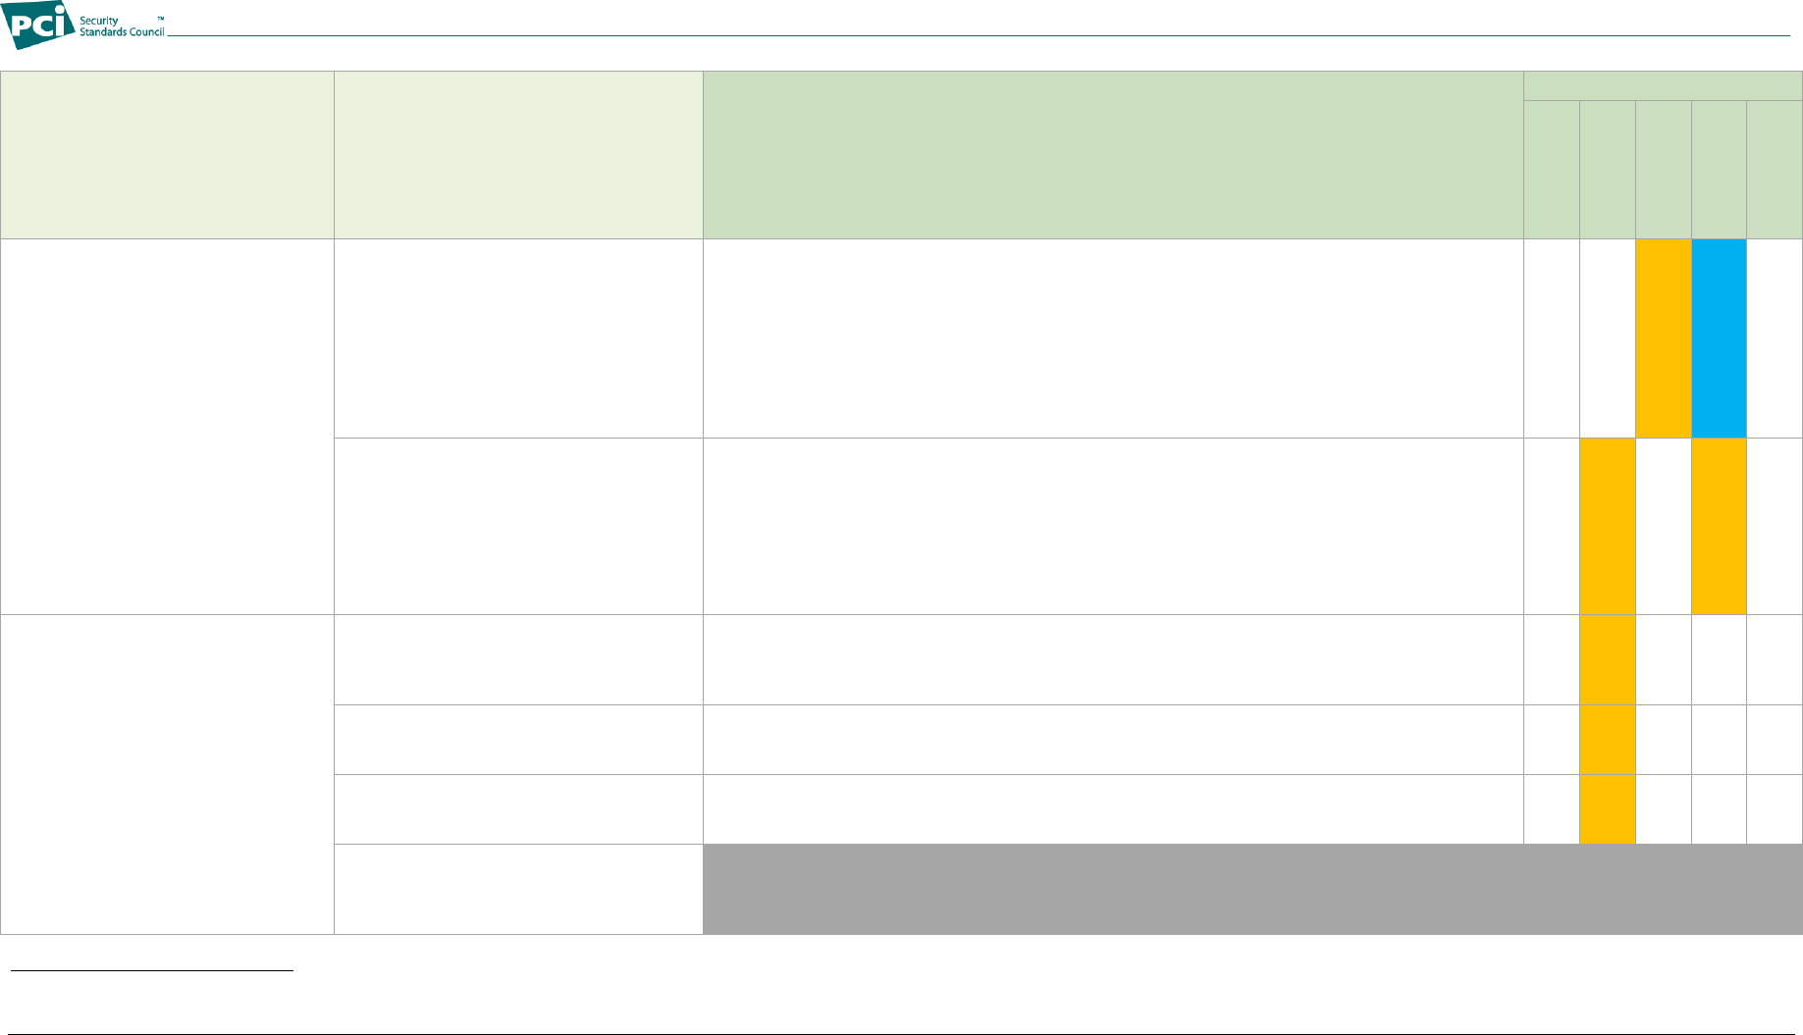Select the tall blue colored cell
Viewport: 1803px width, 1035px height.
1719,338
